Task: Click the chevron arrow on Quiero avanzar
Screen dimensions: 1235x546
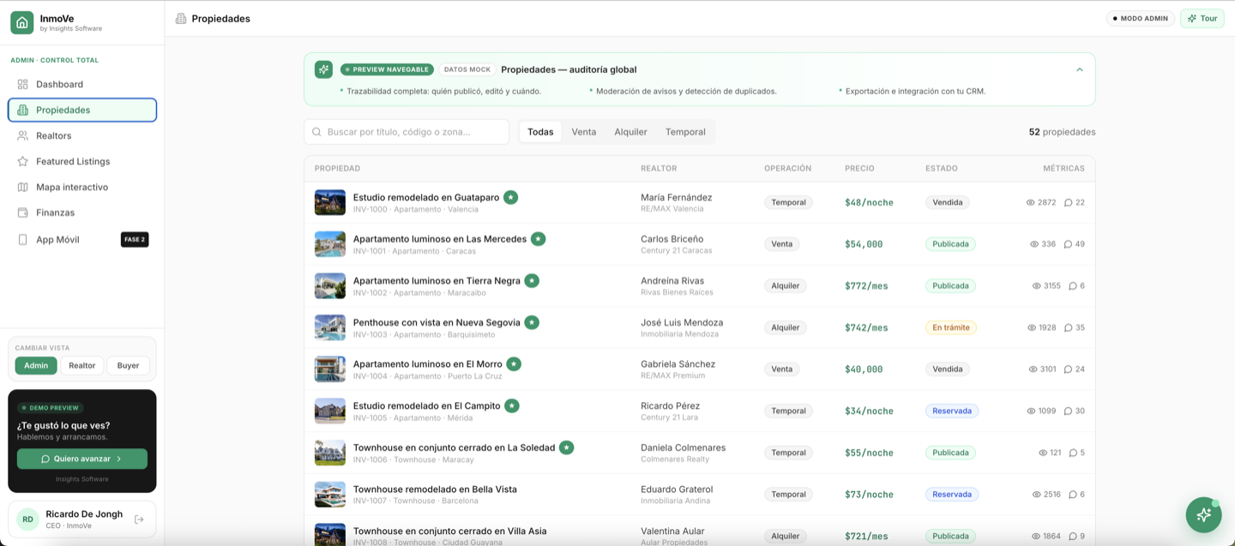Action: coord(119,459)
